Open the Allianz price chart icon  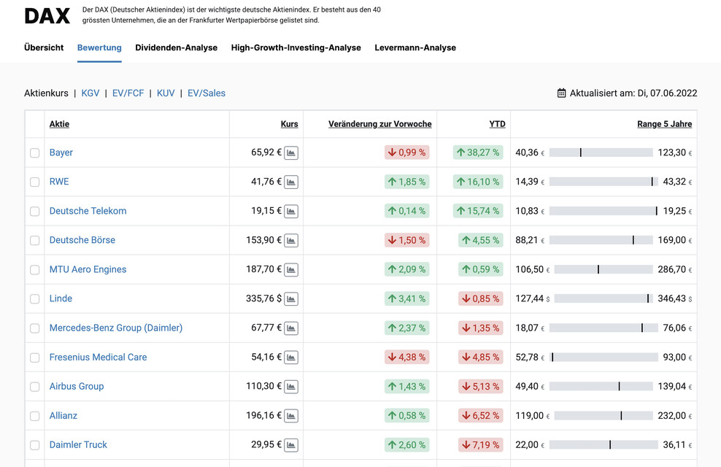291,416
